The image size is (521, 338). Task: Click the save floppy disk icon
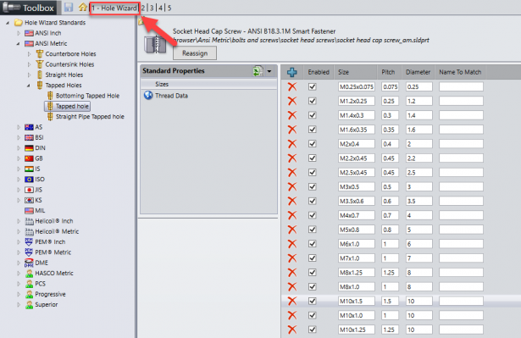click(x=69, y=8)
